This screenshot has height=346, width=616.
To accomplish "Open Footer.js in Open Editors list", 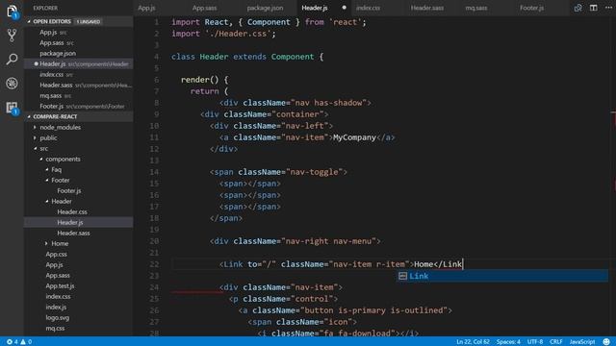I will point(79,107).
